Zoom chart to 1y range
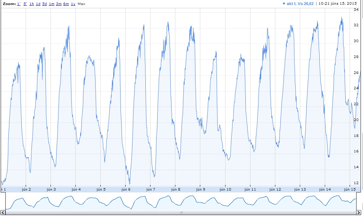This screenshot has width=363, height=218. [x=73, y=4]
